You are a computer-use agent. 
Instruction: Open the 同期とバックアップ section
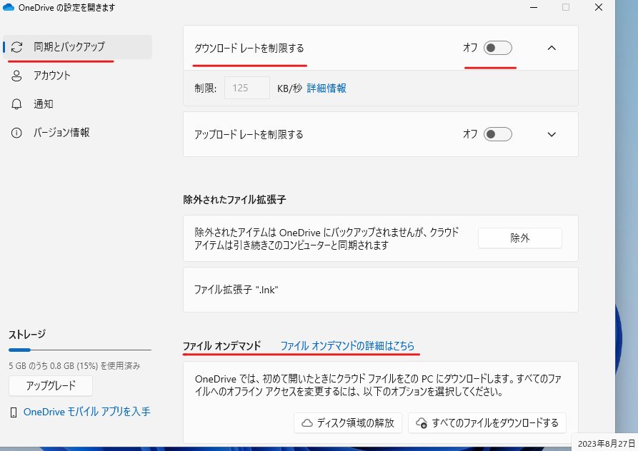point(78,47)
